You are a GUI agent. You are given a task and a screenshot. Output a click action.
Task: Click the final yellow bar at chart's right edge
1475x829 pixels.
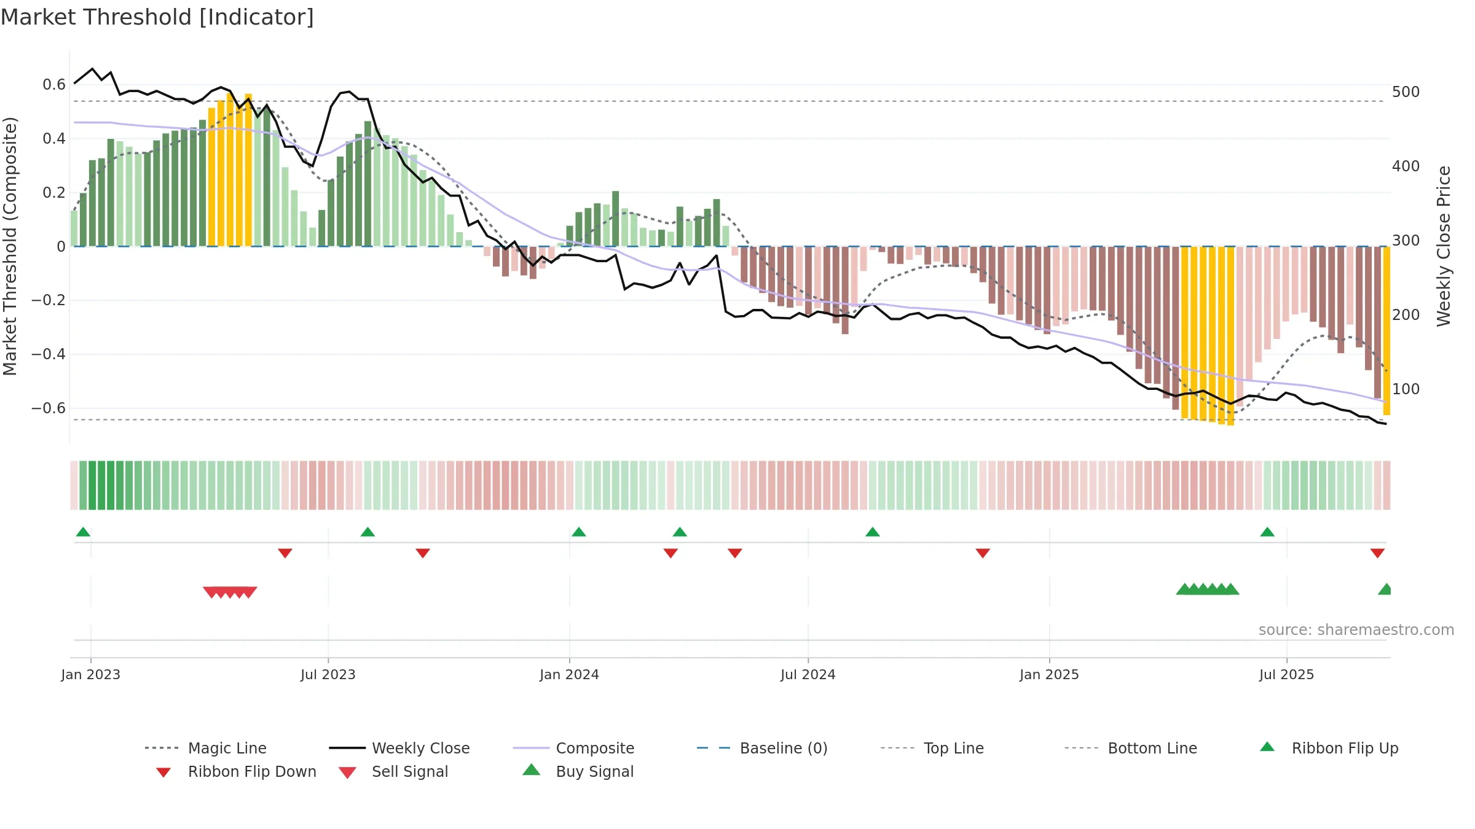pos(1386,331)
